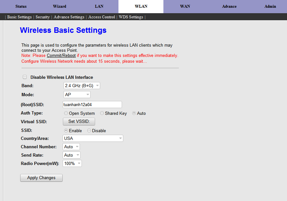Select Shared Key auth type
287x201 pixels.
point(102,113)
